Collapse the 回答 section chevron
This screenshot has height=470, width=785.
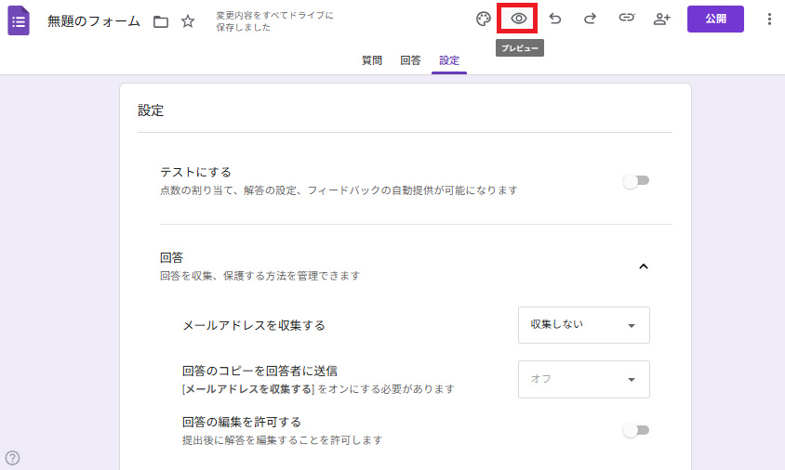[x=643, y=267]
